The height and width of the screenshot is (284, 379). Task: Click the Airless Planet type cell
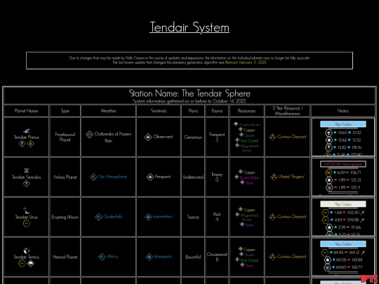coord(65,177)
